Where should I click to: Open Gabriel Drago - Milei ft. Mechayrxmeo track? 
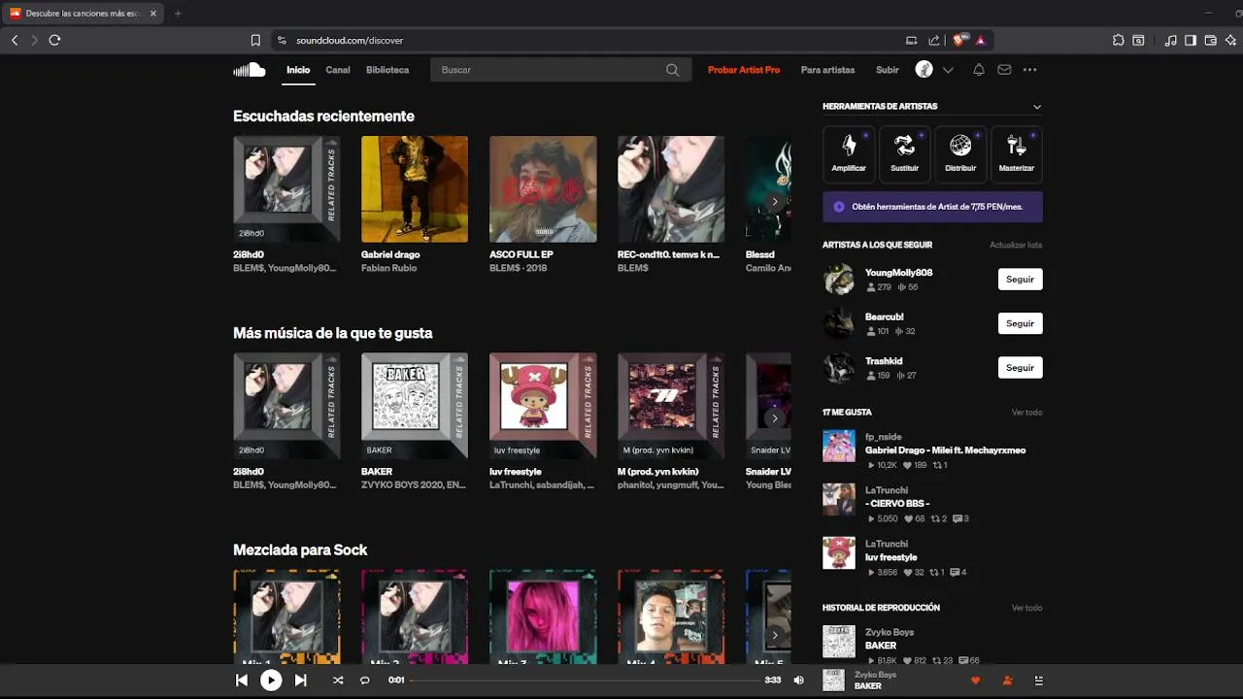point(945,450)
